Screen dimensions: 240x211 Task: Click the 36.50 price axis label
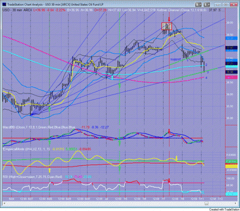(x=229, y=82)
